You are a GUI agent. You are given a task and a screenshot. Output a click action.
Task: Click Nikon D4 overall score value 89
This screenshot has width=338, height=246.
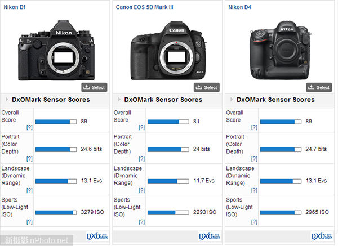(x=309, y=121)
